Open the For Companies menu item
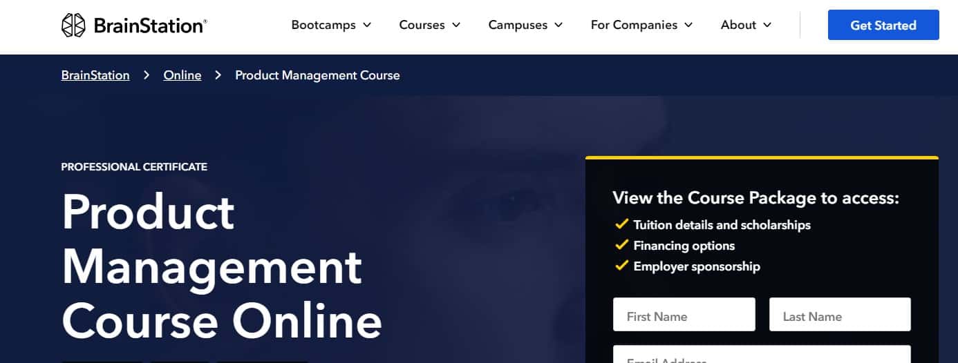Viewport: 958px width, 363px height. (634, 25)
